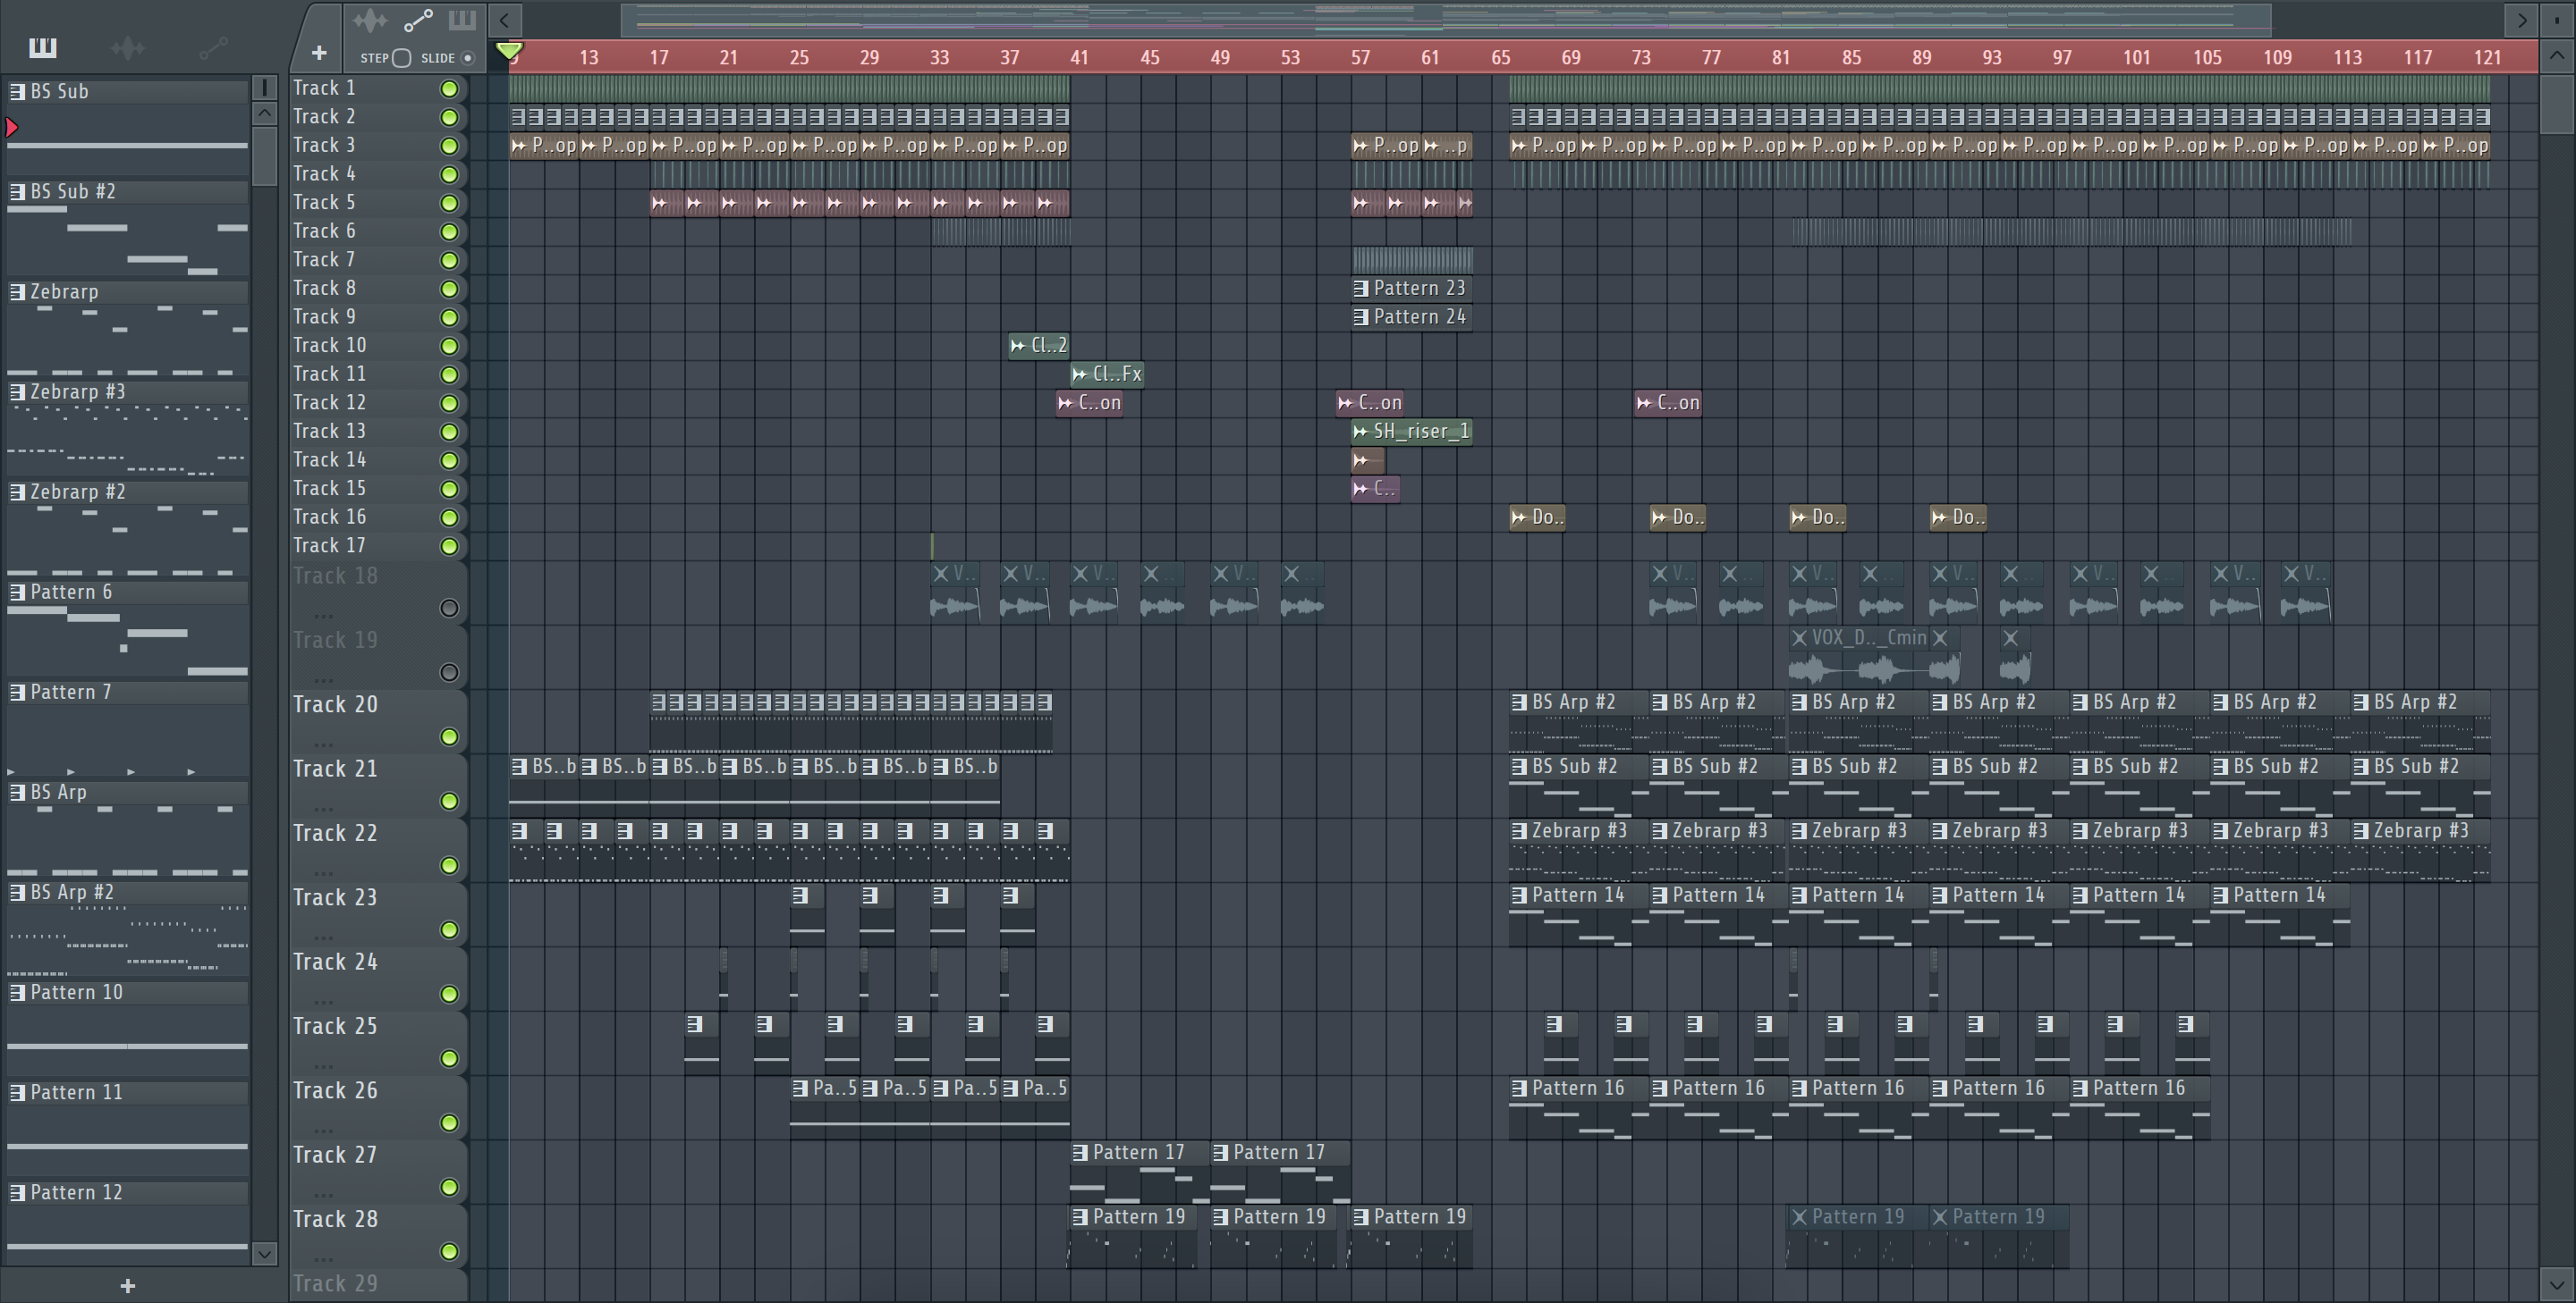
Task: Mute Track 1 using its green LED
Action: (x=449, y=89)
